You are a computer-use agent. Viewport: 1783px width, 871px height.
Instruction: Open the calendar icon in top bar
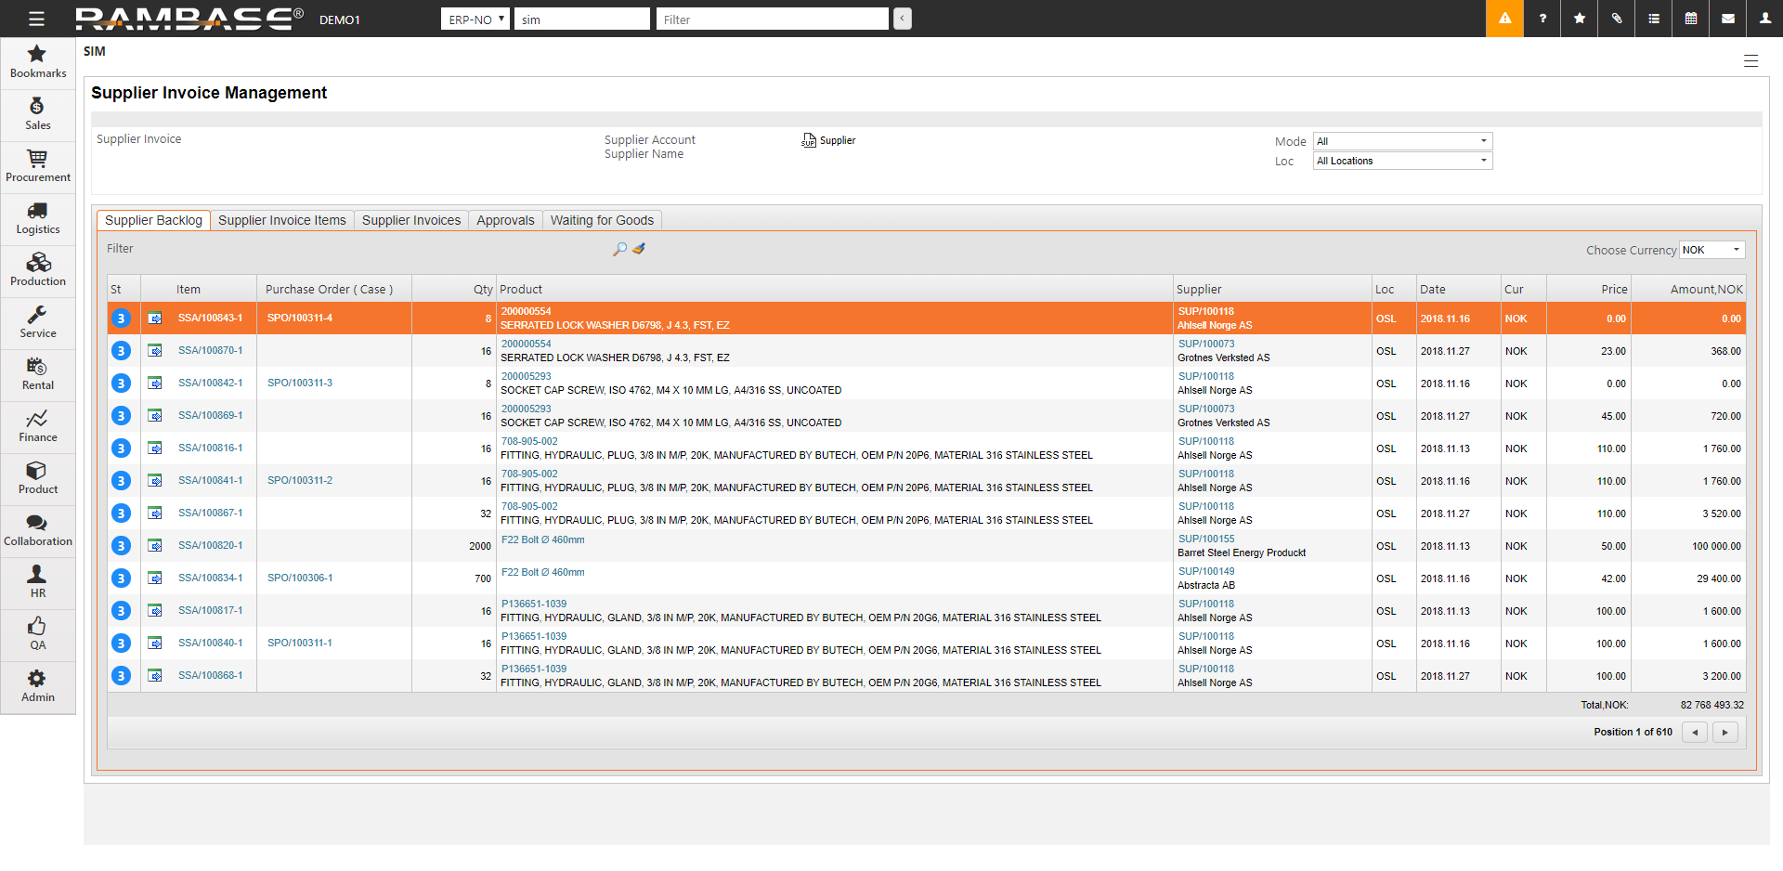click(1691, 19)
